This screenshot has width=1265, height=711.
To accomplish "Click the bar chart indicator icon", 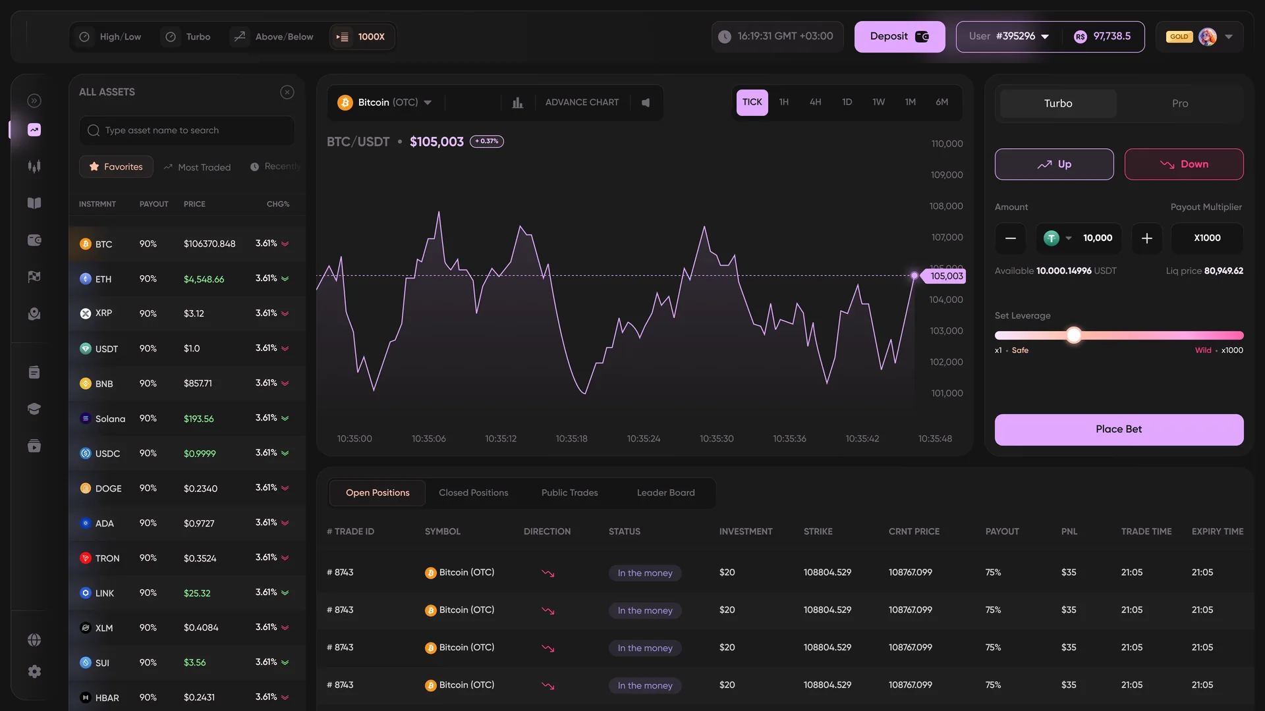I will click(x=518, y=103).
